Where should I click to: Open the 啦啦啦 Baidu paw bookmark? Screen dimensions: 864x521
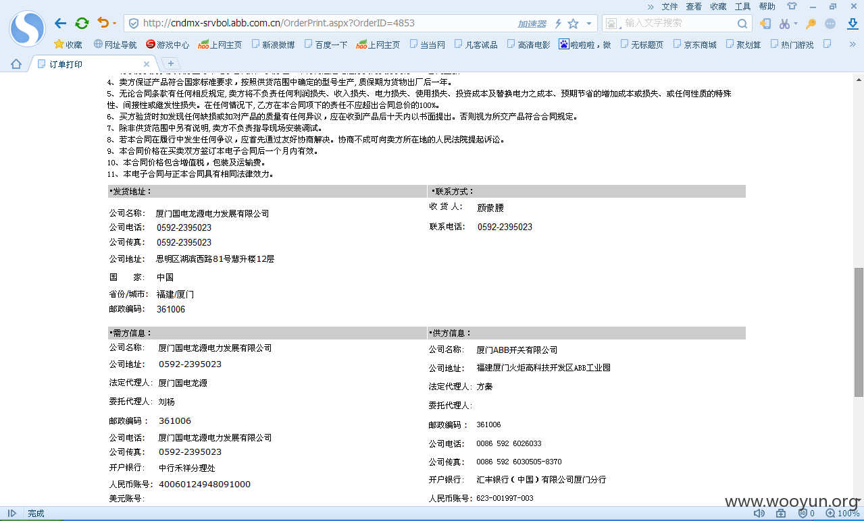585,45
